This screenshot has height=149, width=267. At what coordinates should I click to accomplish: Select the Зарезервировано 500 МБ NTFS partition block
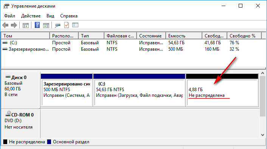[x=67, y=90]
